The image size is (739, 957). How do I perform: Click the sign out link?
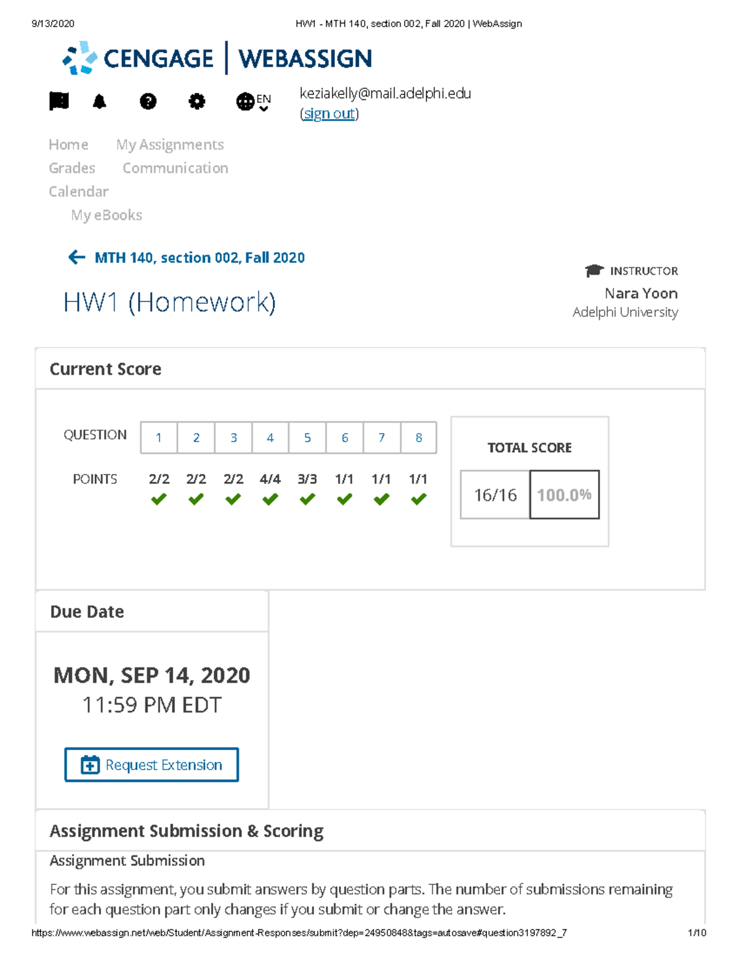[x=328, y=113]
